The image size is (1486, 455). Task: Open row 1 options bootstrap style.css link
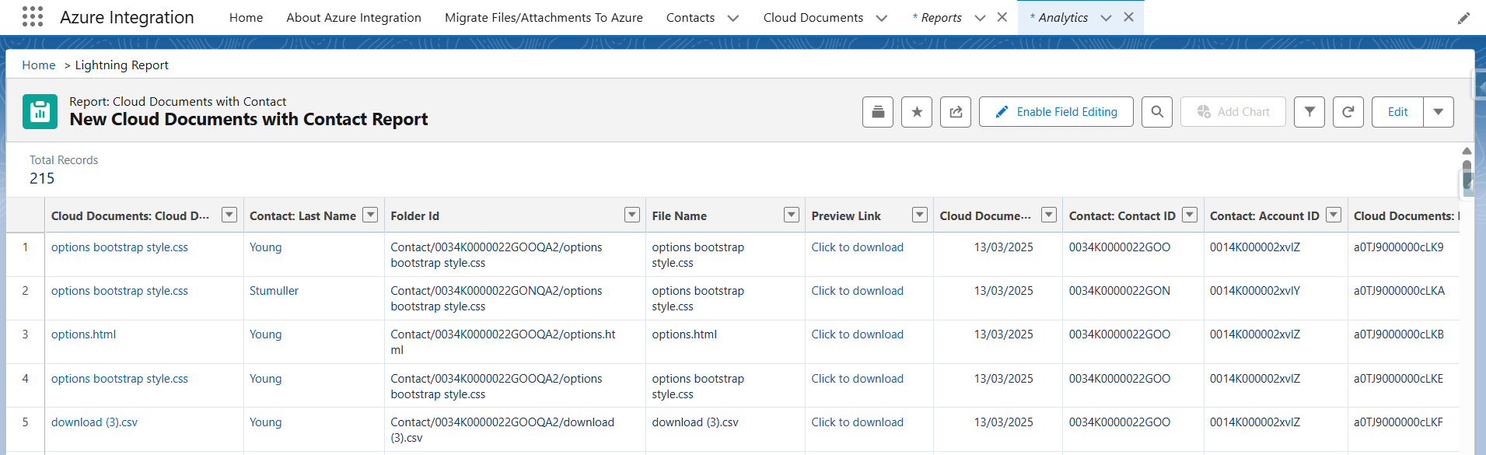[120, 247]
